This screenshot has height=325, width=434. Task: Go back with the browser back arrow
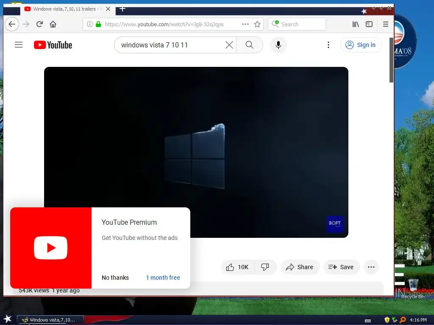click(x=12, y=24)
